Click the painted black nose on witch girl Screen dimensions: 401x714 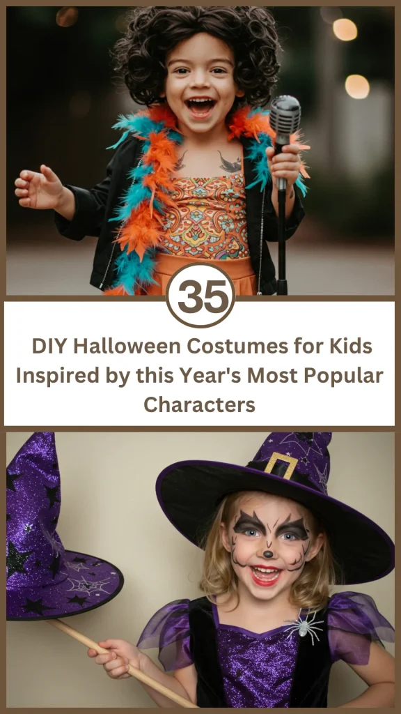(x=269, y=554)
